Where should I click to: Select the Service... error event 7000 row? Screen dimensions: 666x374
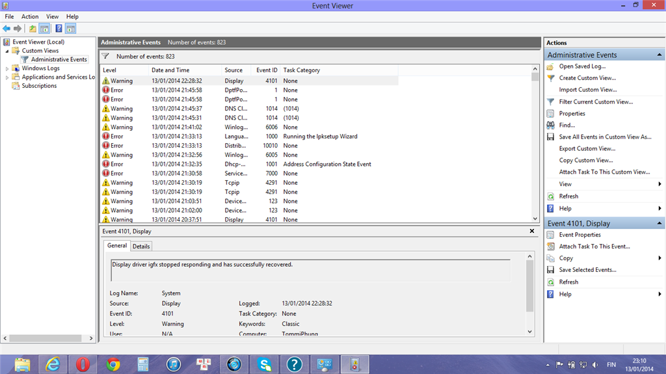(250, 174)
